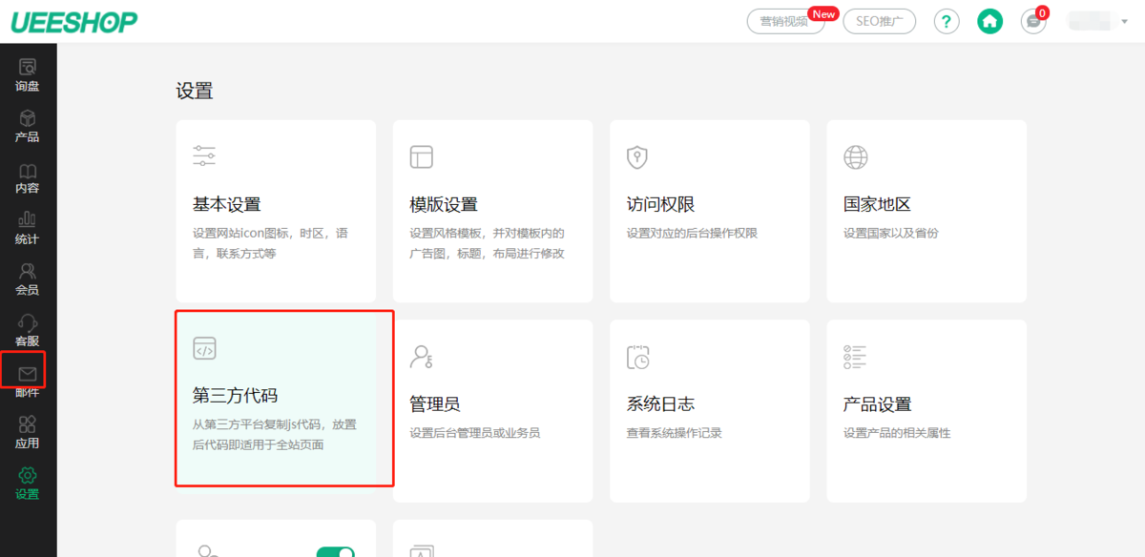Click the description 设置对应的后台操作权限

tap(692, 233)
